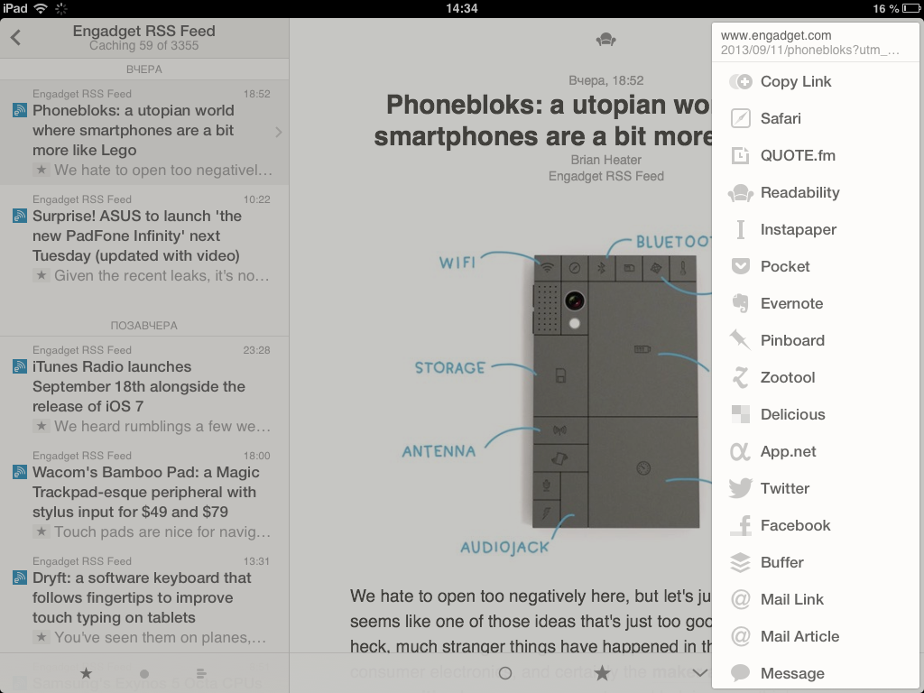
Task: Share the article to QUOTE.fm
Action: pyautogui.click(x=816, y=155)
